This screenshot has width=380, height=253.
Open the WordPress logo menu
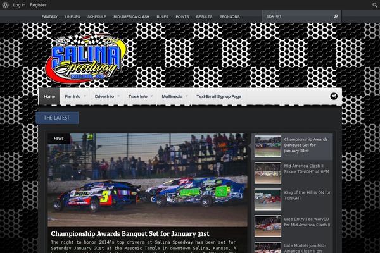coord(5,5)
